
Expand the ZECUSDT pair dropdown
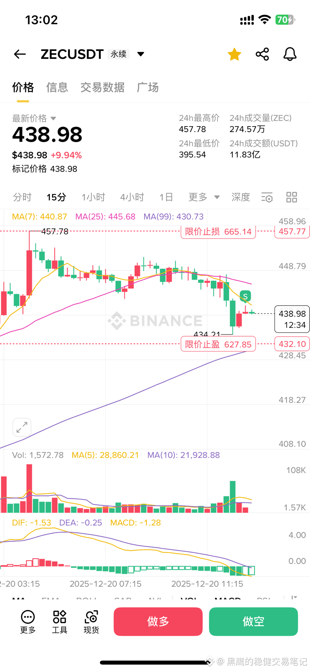(140, 54)
